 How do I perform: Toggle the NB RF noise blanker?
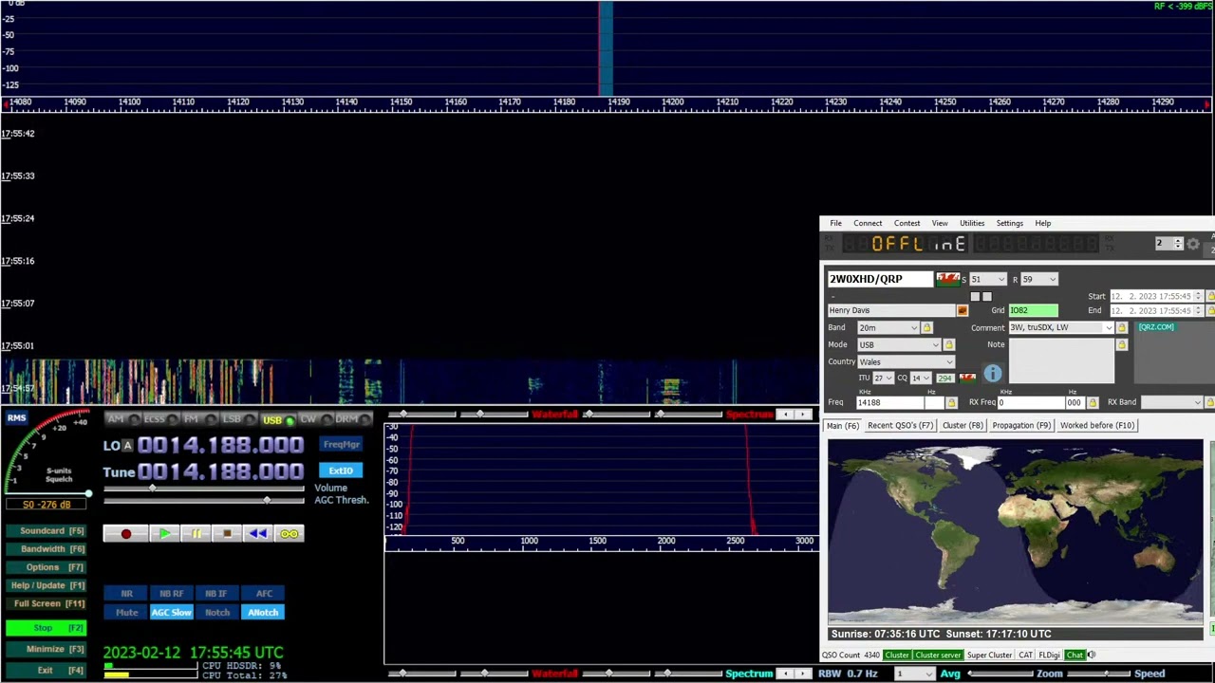171,594
